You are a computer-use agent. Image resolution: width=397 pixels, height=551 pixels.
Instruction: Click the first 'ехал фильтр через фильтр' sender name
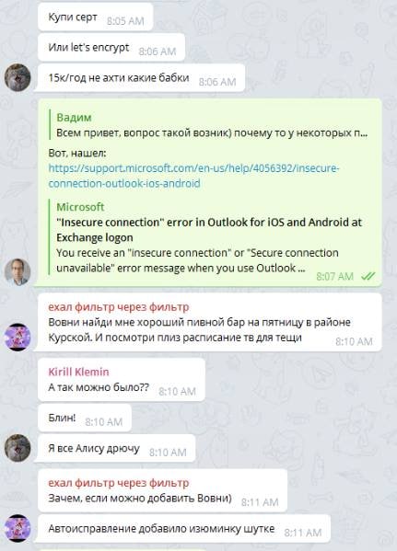(x=119, y=307)
